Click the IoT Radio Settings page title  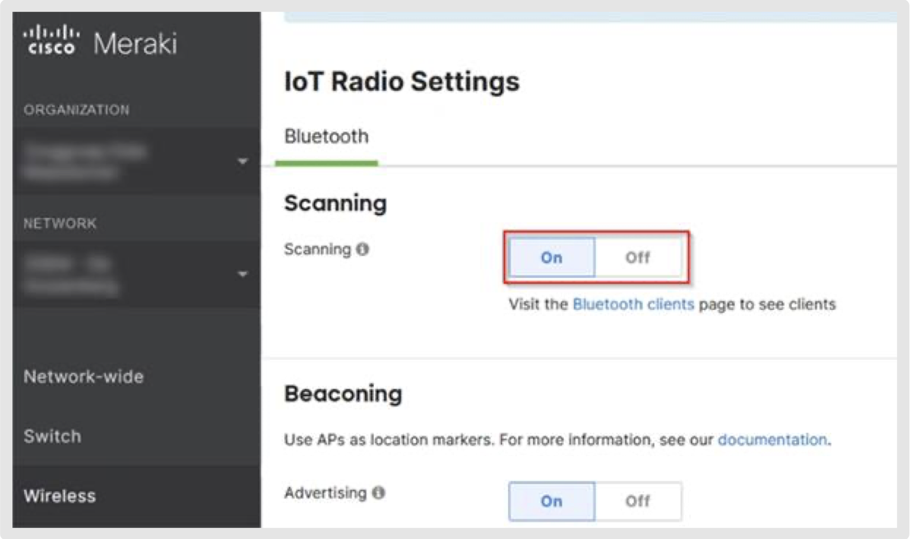point(402,82)
